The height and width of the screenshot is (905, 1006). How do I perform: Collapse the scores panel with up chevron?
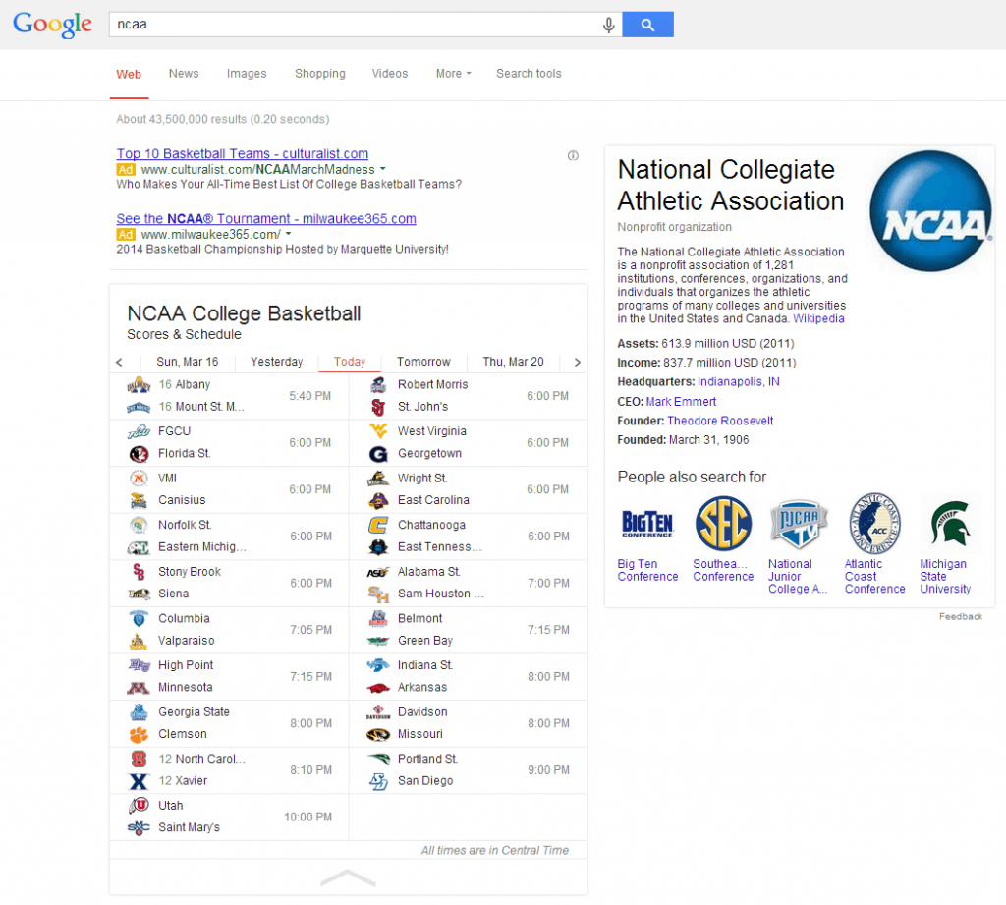[348, 877]
